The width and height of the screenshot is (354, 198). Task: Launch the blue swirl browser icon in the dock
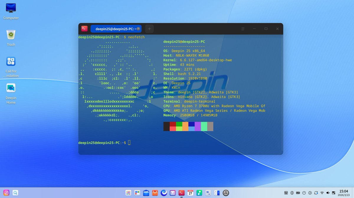point(164,193)
